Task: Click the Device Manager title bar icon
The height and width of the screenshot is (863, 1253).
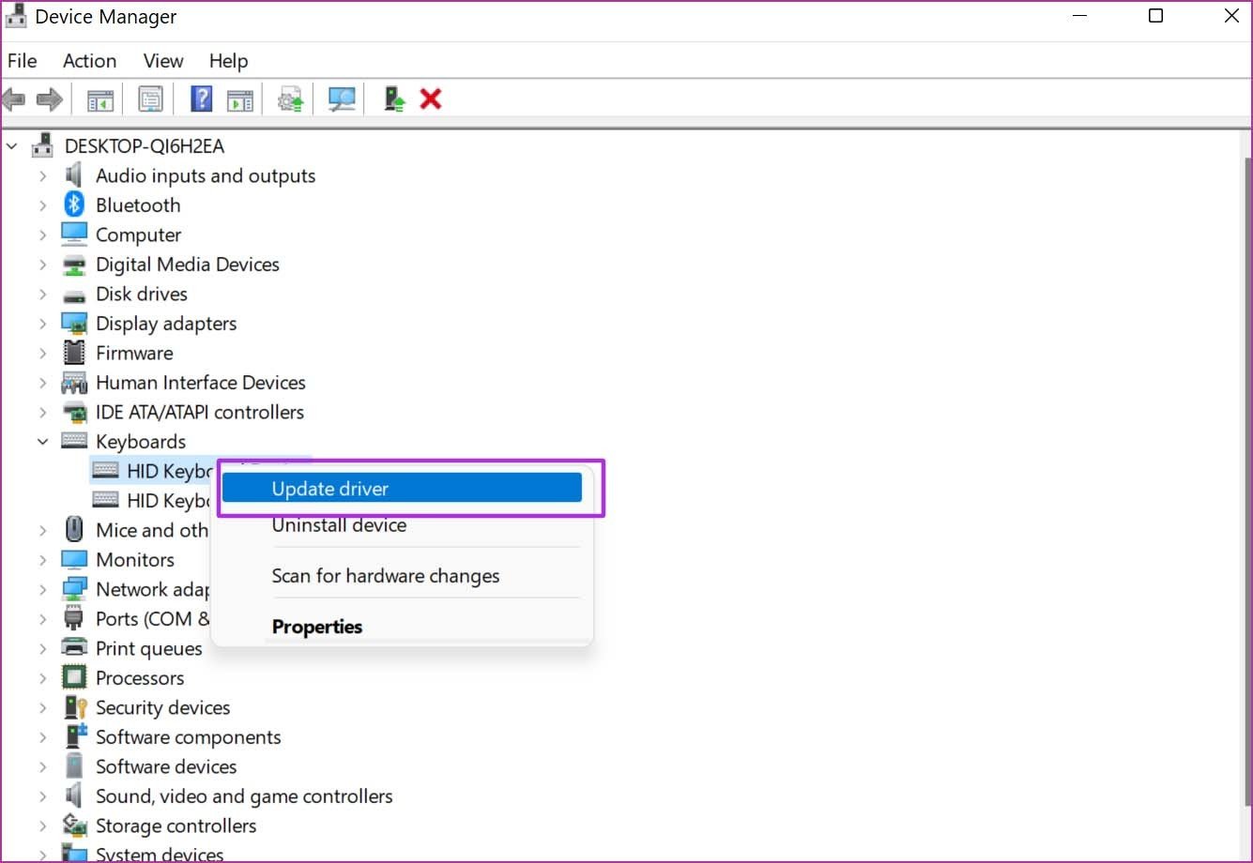Action: [x=16, y=17]
